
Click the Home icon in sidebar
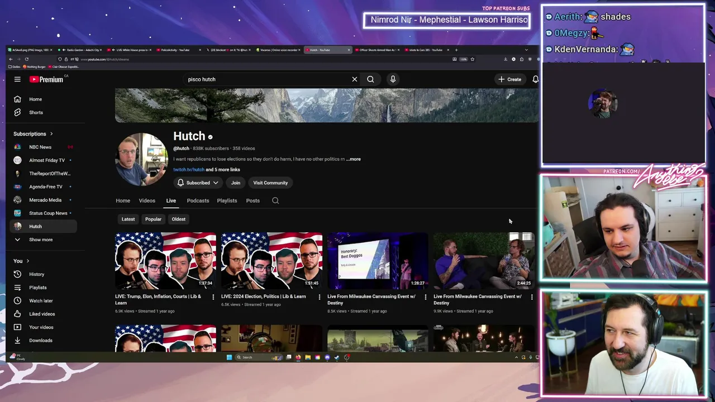pos(17,99)
